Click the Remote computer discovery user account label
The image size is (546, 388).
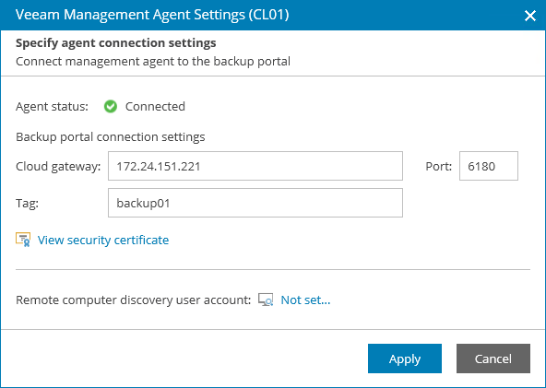tap(134, 300)
